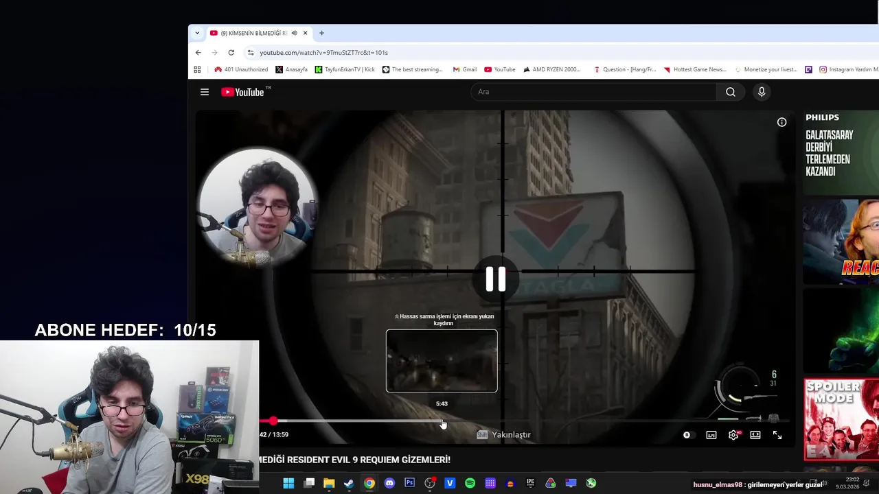Open Spotify from the taskbar
The height and width of the screenshot is (494, 879).
[x=470, y=483]
